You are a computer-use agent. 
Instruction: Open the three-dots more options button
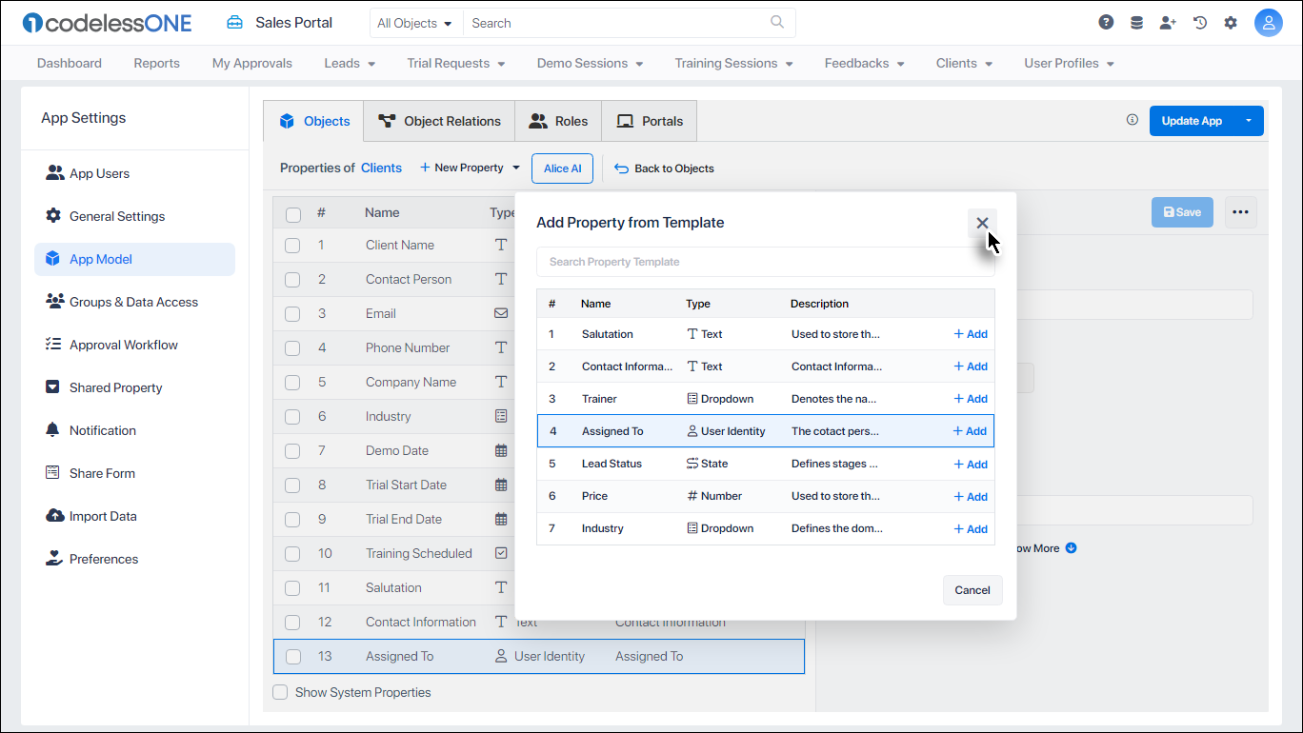(1240, 212)
